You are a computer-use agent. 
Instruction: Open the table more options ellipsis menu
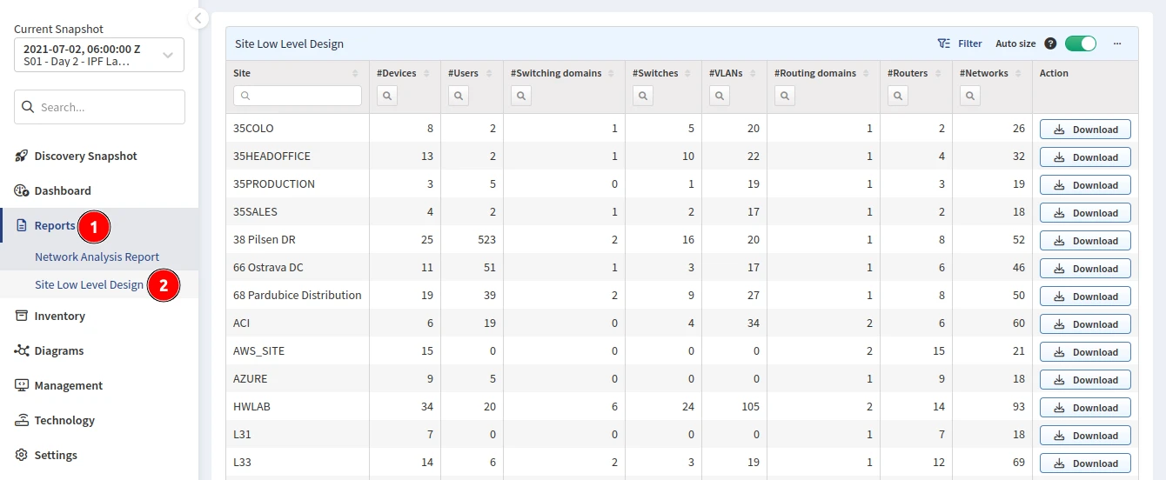[x=1117, y=43]
